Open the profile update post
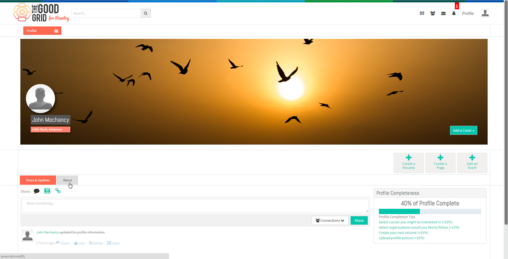Screen dimensions: 508x259 tap(114, 243)
